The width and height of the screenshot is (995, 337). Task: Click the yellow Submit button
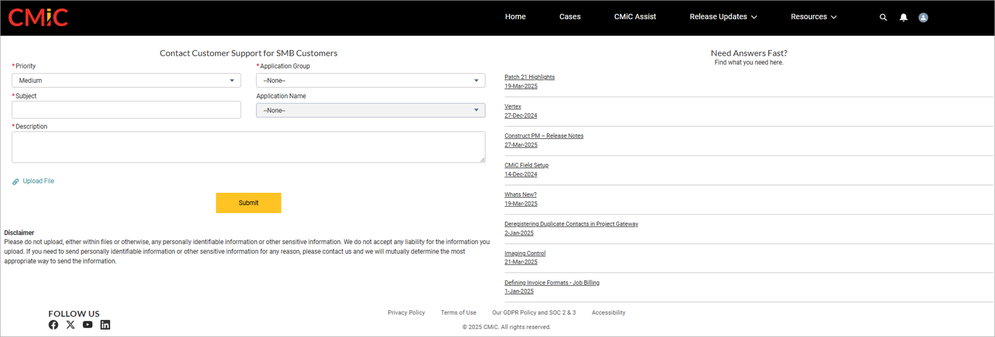click(249, 203)
